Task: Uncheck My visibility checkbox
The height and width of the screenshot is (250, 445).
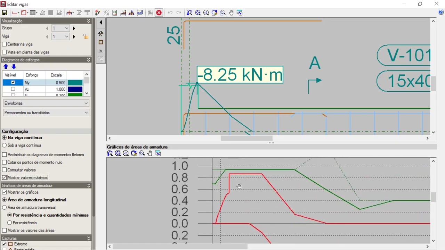Action: tap(13, 83)
